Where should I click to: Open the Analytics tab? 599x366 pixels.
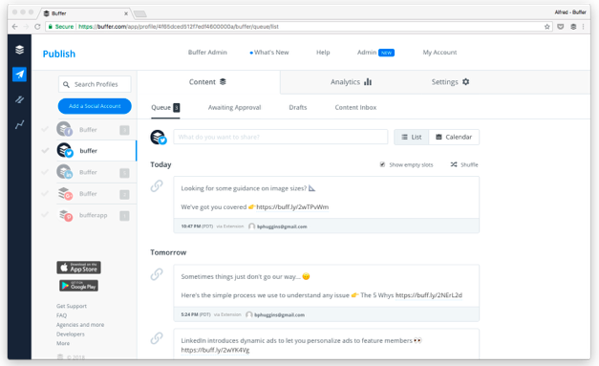(x=351, y=82)
